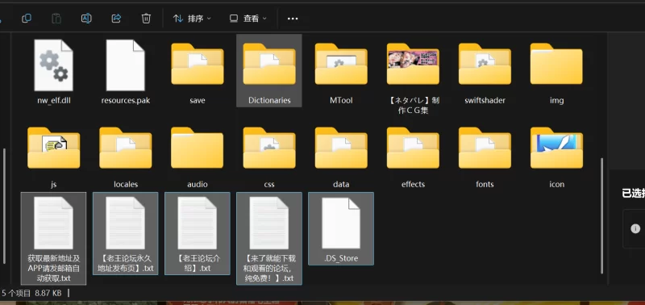Click the 8.87 KB status bar text
Viewport: 645px width, 305px height.
pos(48,293)
